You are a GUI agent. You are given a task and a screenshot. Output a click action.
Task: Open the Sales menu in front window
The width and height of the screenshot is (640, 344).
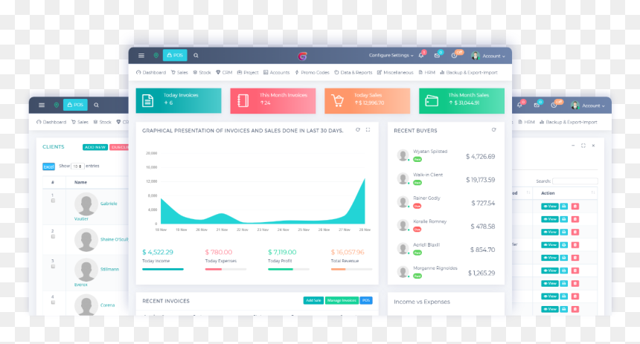click(179, 73)
